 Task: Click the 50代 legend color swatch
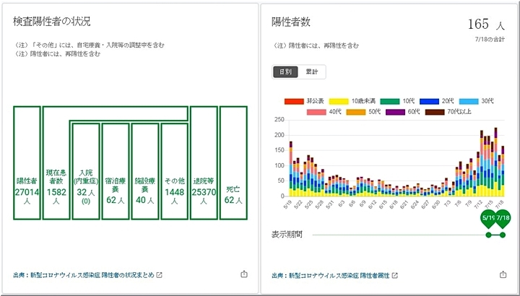tap(357, 112)
